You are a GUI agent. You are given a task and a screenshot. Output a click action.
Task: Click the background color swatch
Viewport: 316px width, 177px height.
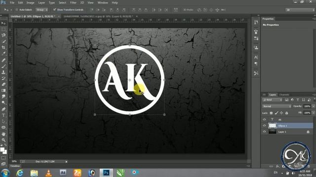coord(5,152)
